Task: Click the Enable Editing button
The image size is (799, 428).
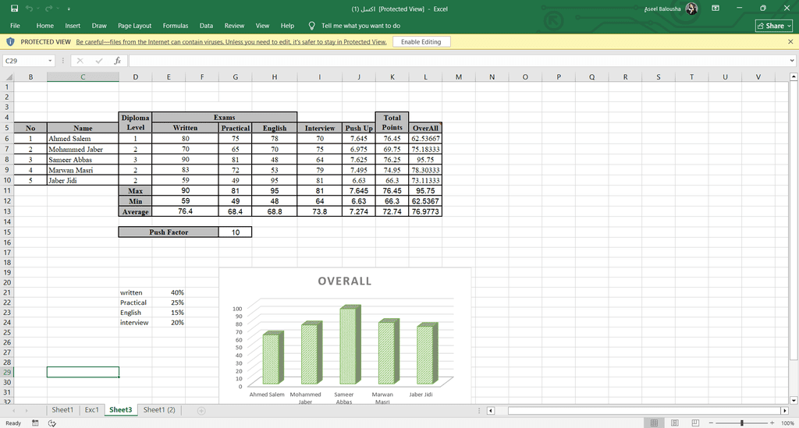Action: click(x=421, y=42)
